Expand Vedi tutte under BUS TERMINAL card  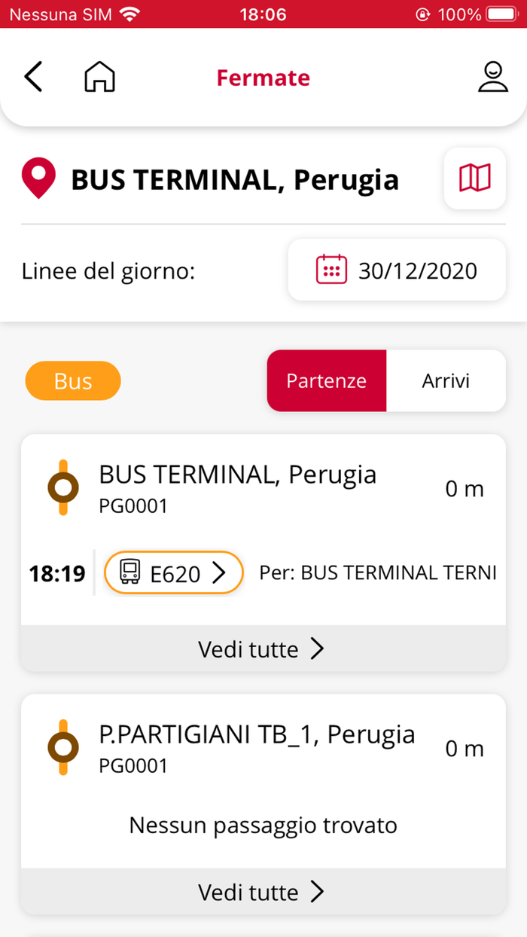tap(263, 649)
